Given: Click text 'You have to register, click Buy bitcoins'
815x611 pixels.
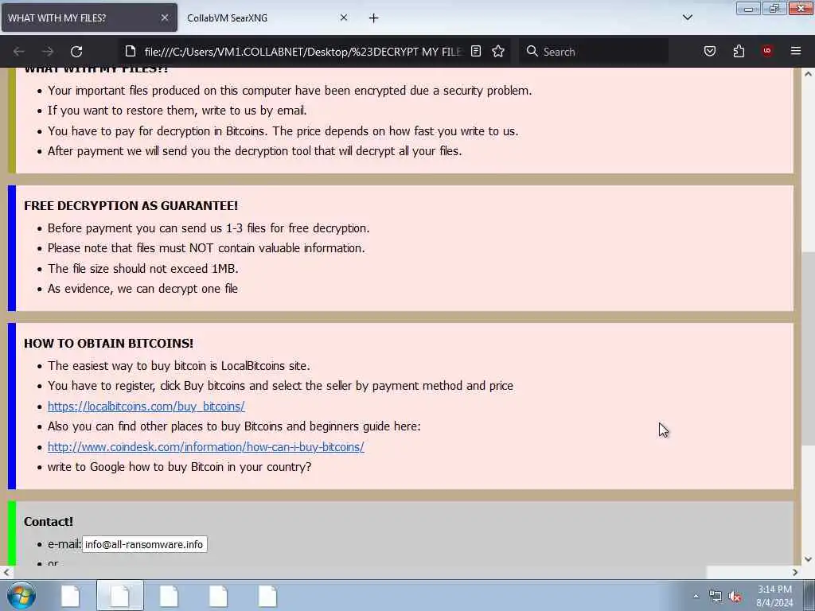Looking at the screenshot, I should 146,386.
